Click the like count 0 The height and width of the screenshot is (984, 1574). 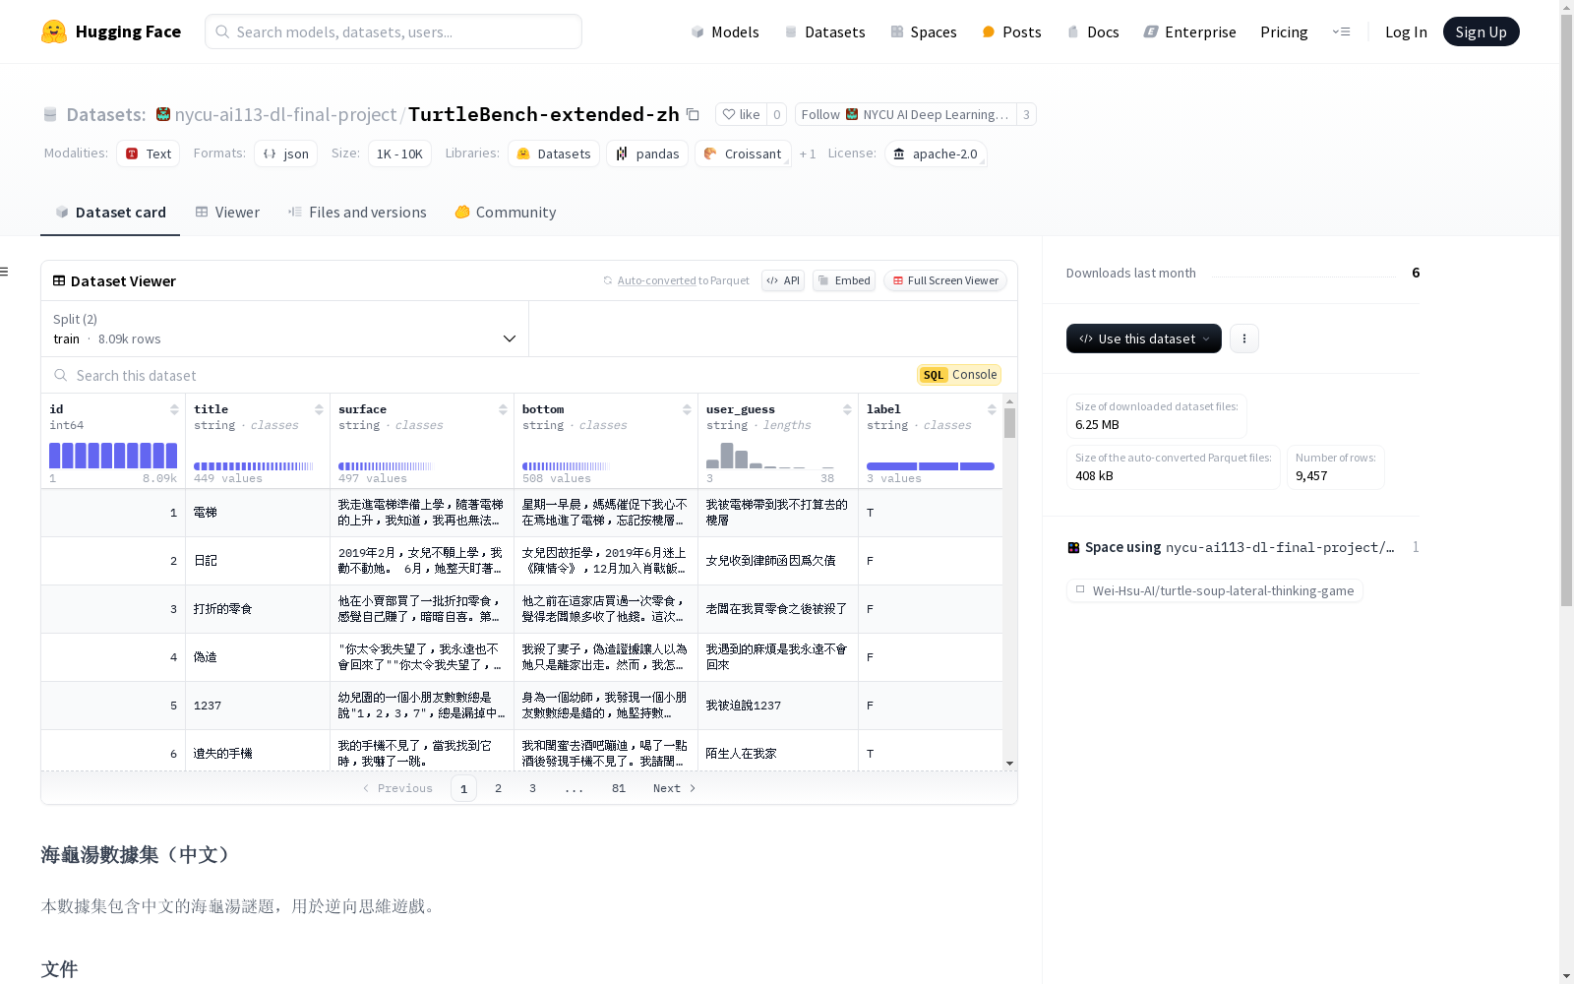click(777, 114)
